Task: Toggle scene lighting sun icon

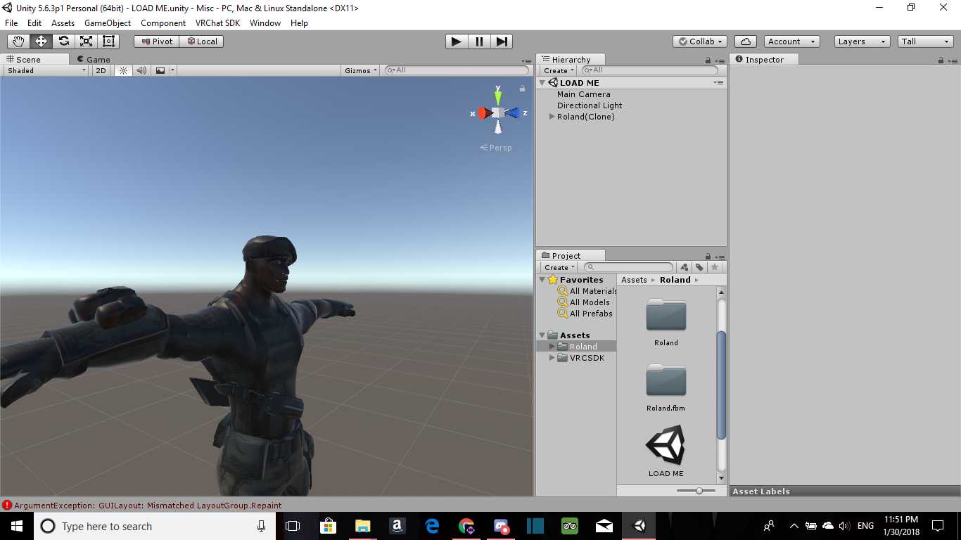Action: click(x=124, y=70)
